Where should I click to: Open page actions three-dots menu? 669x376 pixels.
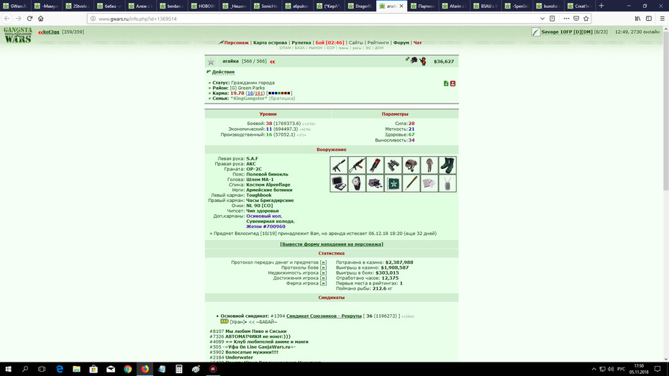[x=566, y=18]
